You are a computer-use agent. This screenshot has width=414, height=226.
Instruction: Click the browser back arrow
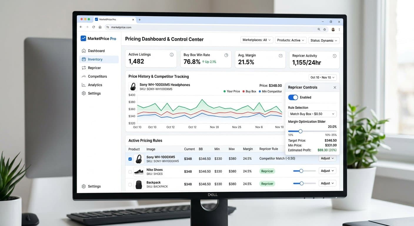tap(81, 27)
